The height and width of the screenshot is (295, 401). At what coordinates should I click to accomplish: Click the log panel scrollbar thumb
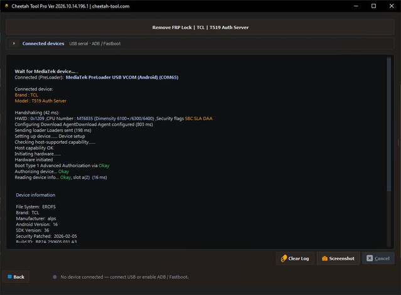[x=388, y=124]
